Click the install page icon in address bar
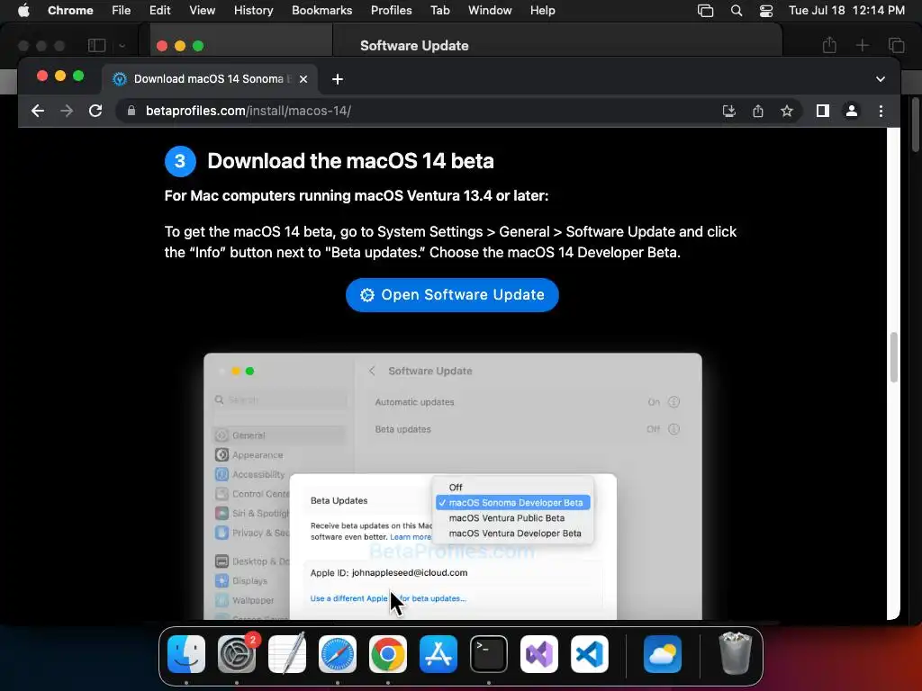 [729, 111]
